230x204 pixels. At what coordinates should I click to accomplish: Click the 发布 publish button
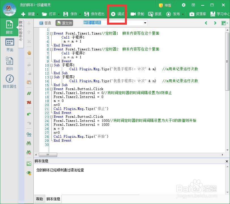tap(173, 14)
